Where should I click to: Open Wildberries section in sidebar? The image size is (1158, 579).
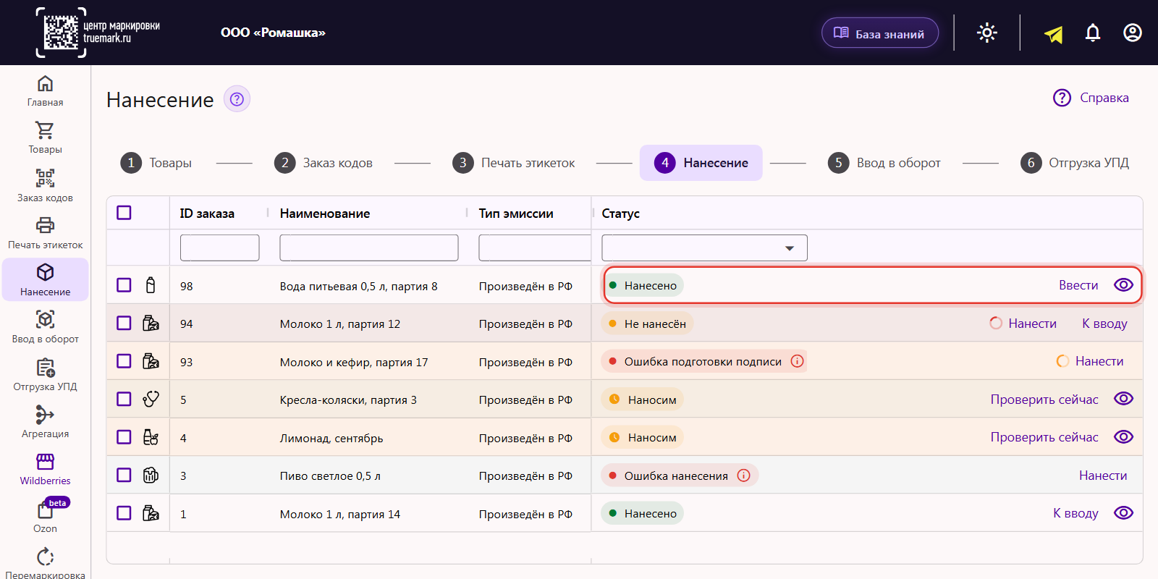point(45,469)
